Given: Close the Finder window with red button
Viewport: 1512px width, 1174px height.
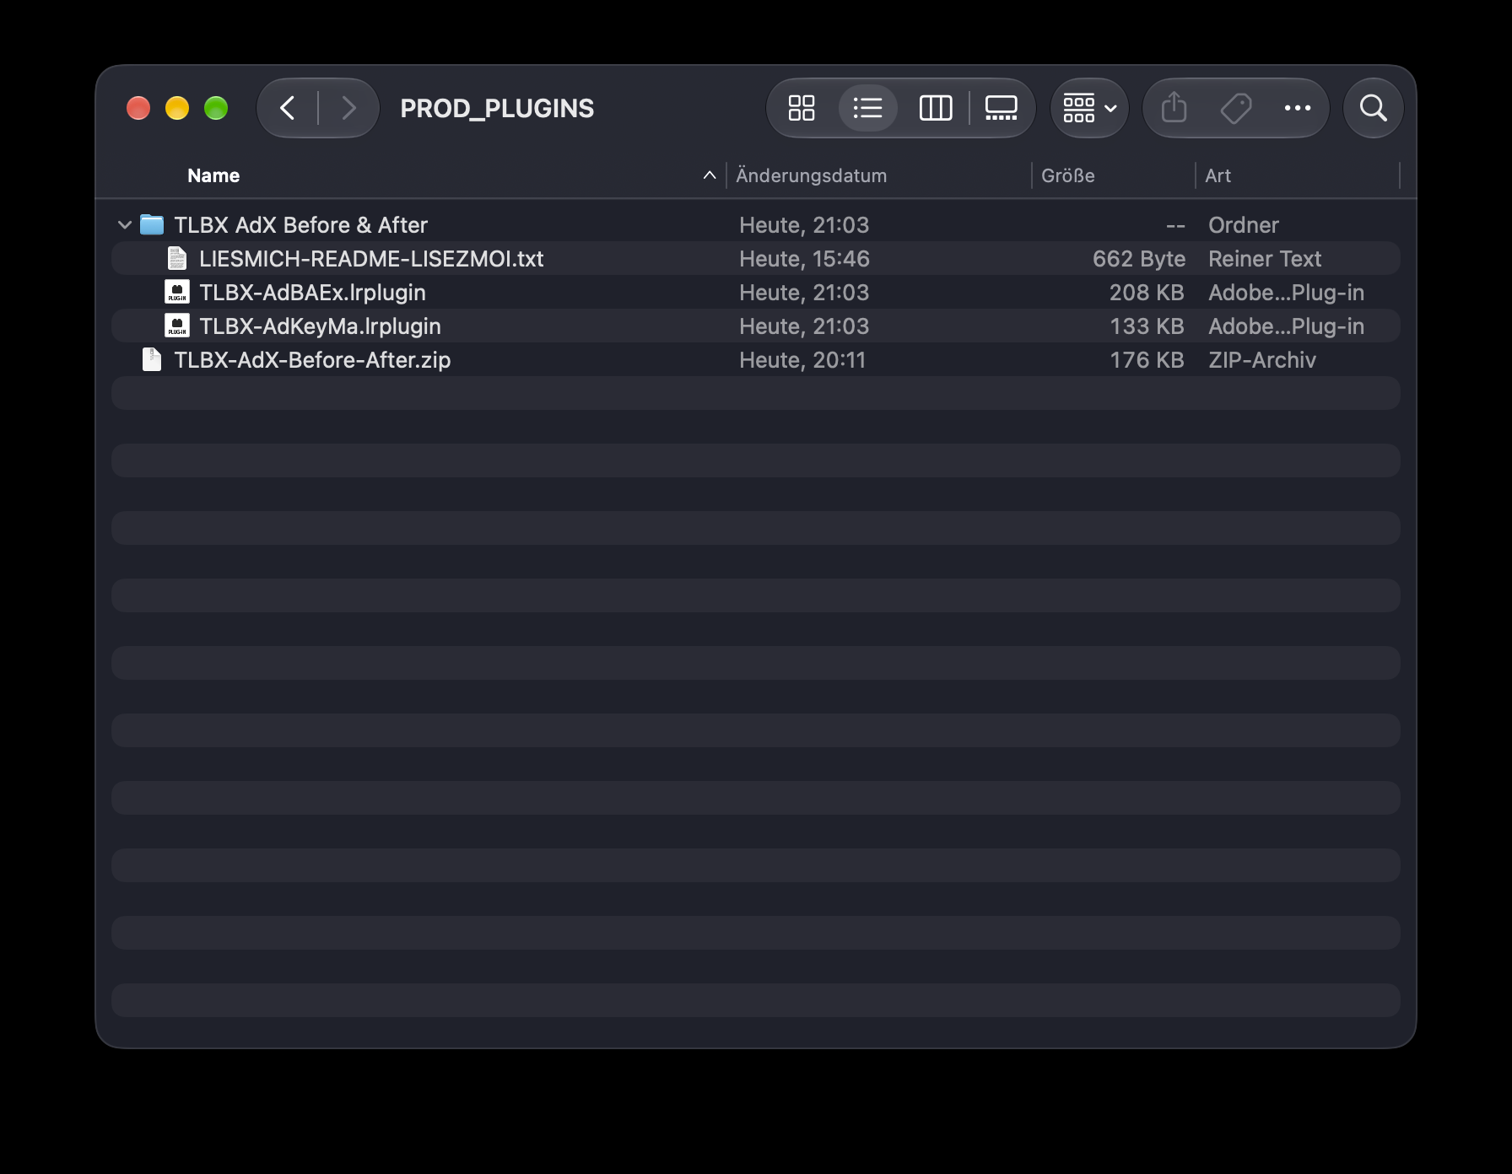Looking at the screenshot, I should 138,108.
